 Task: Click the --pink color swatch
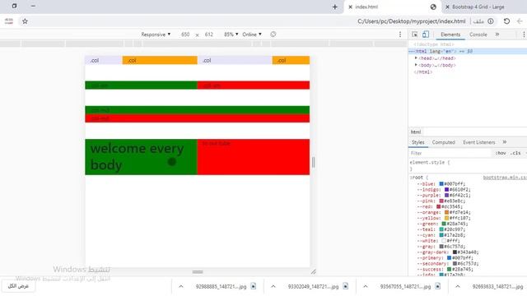[x=441, y=201]
